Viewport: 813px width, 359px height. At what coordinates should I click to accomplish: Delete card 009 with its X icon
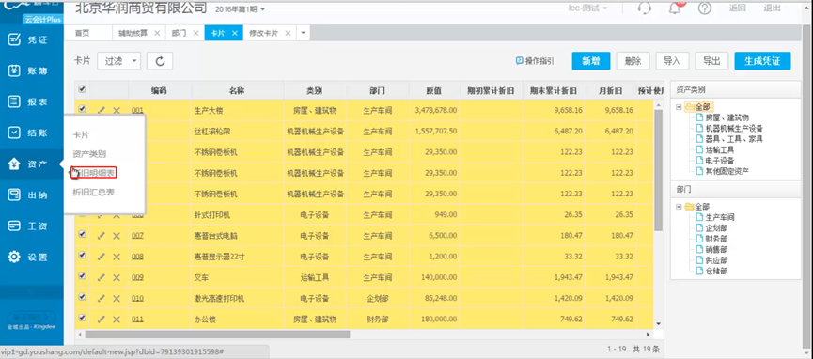tap(117, 277)
